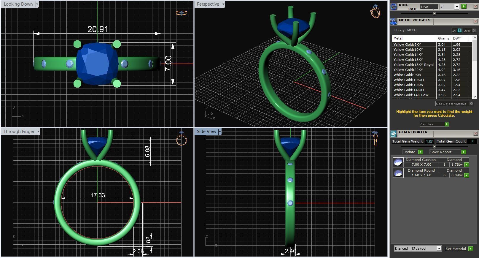The image size is (479, 258).
Task: Click the Grams column header
Action: [x=443, y=38]
